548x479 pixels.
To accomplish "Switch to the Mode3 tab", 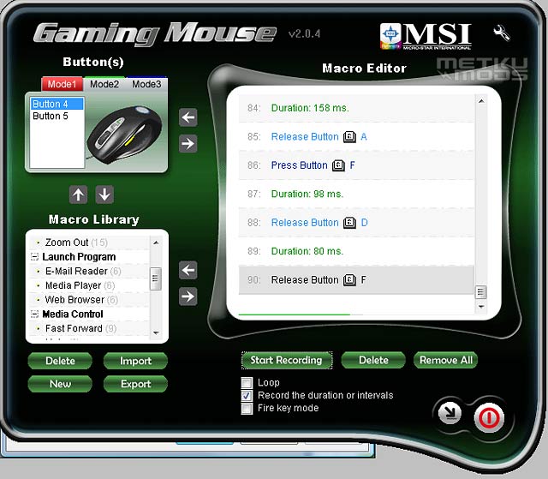I will click(x=146, y=84).
